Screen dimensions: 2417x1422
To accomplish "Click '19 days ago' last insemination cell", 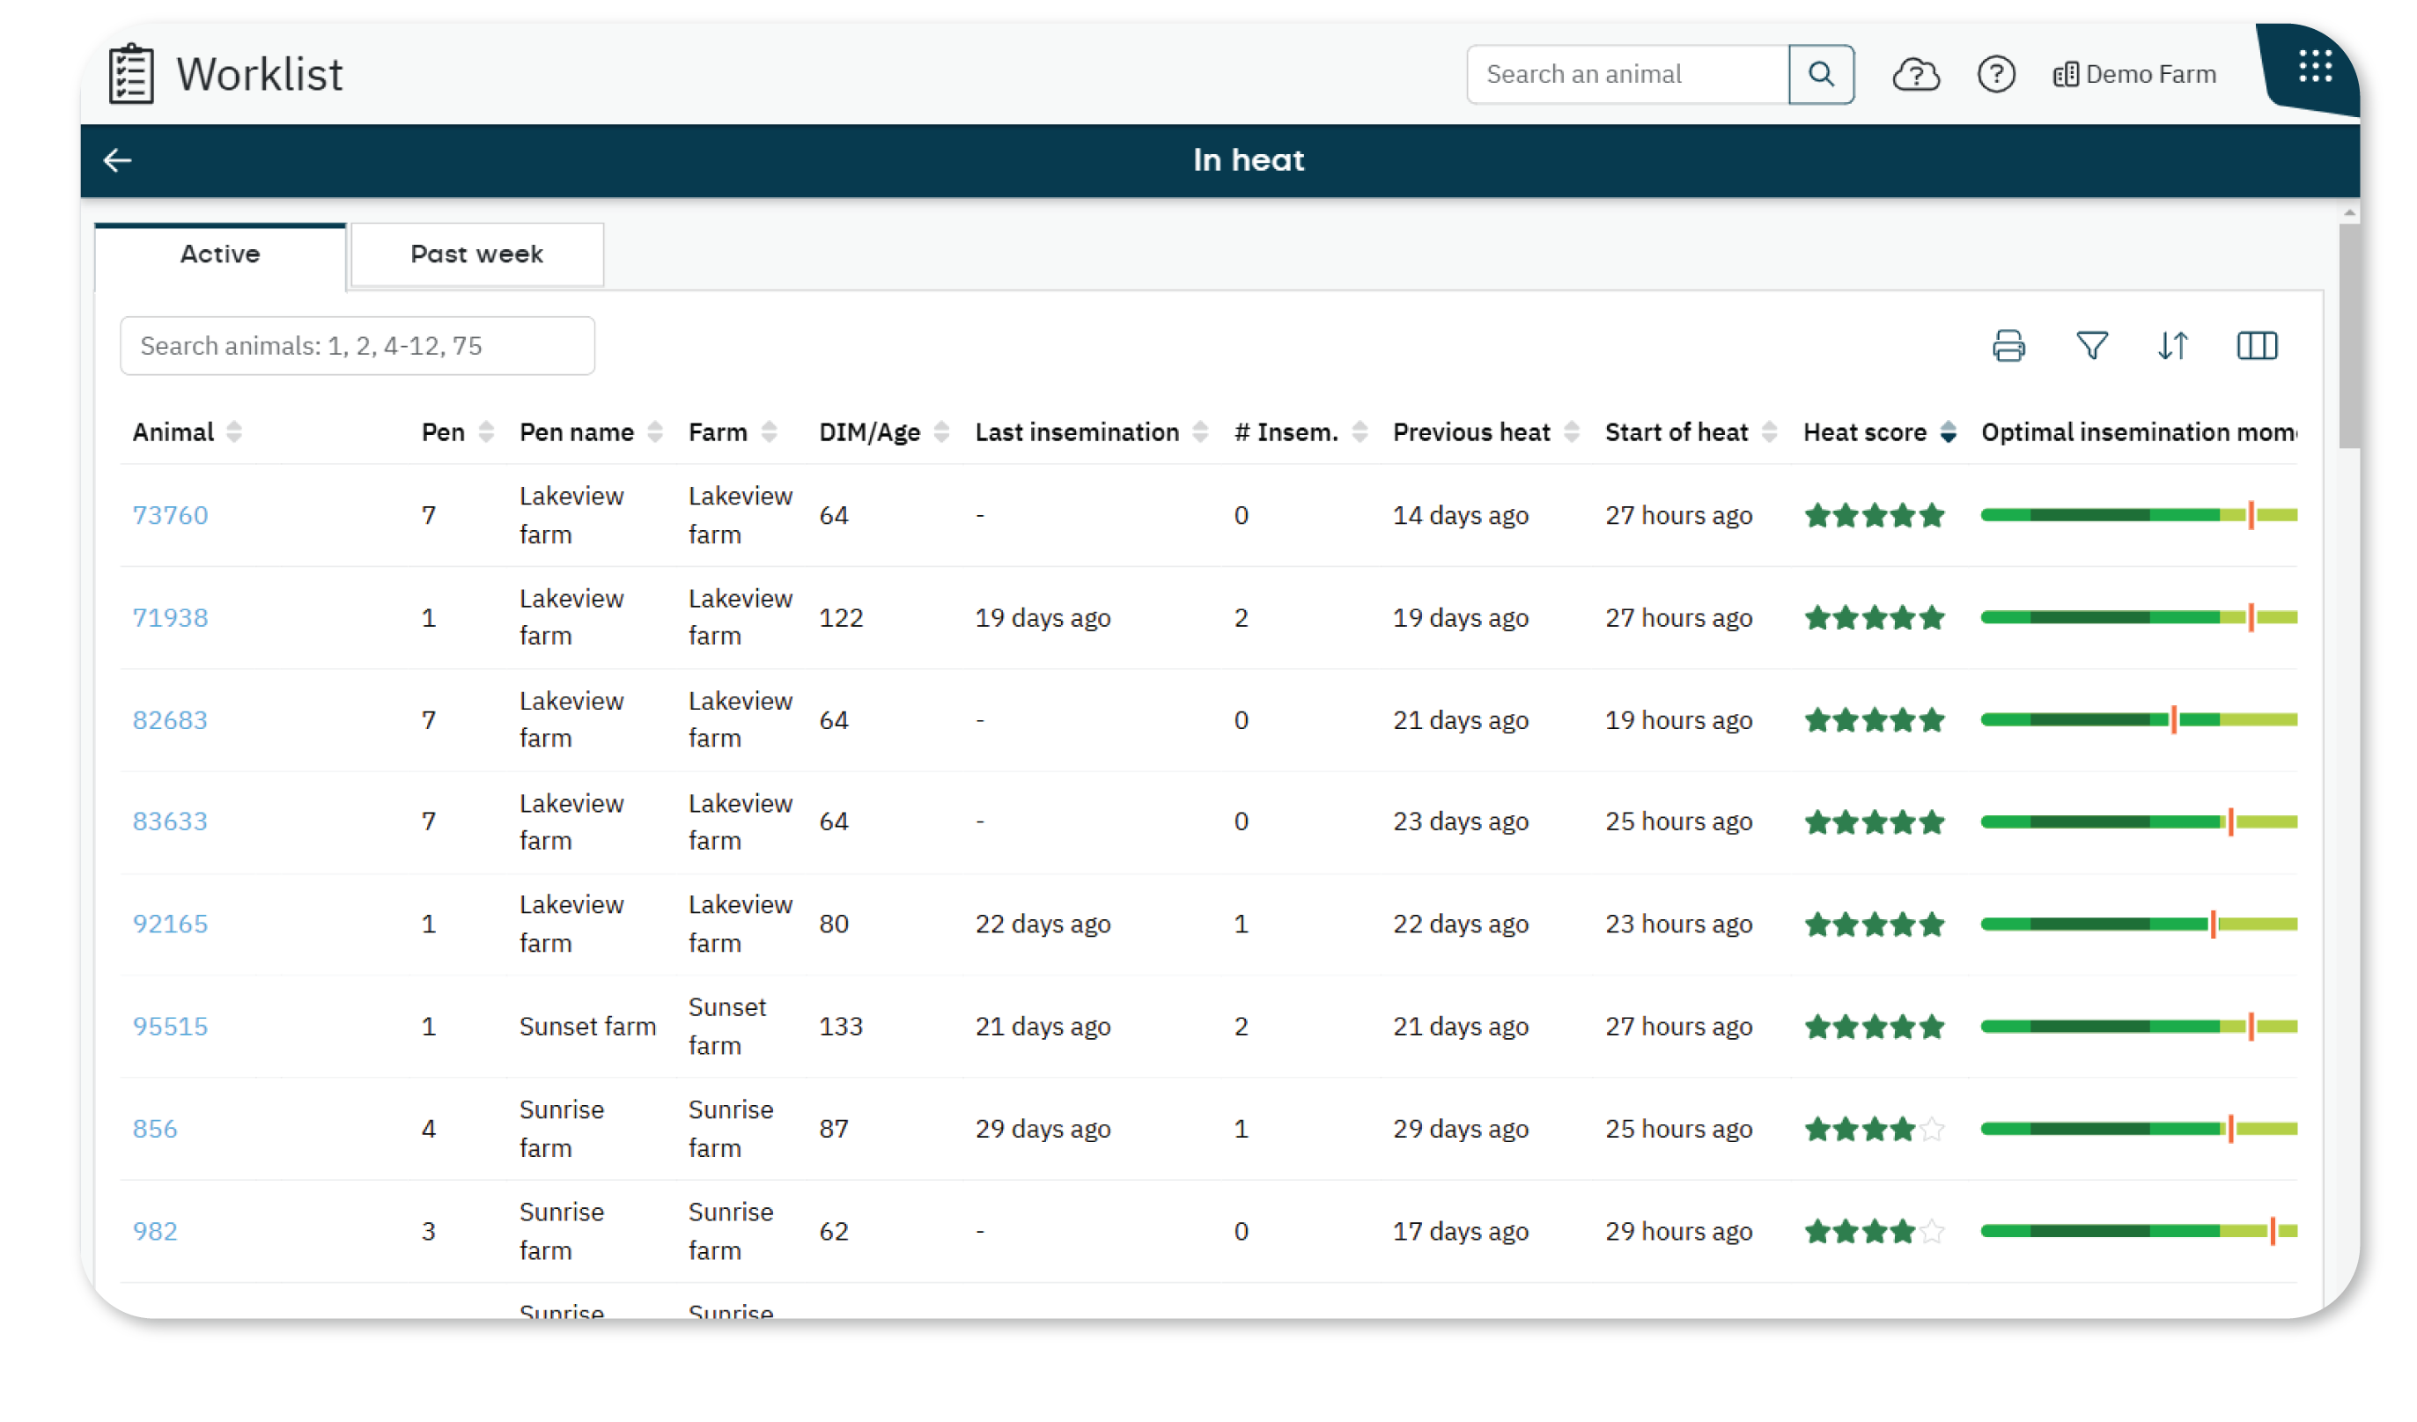I will tap(1043, 618).
